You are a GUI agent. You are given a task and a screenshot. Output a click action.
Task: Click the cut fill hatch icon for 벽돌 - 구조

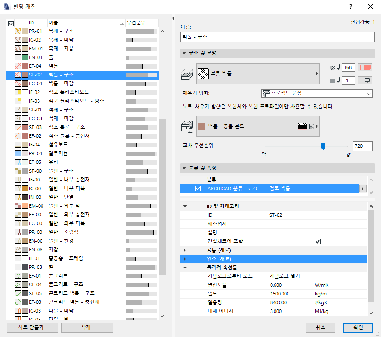click(18, 75)
